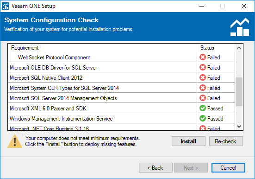Click passed checkmark for Windows Management Instrumentation
Screen dimensions: 255x179
[203, 118]
